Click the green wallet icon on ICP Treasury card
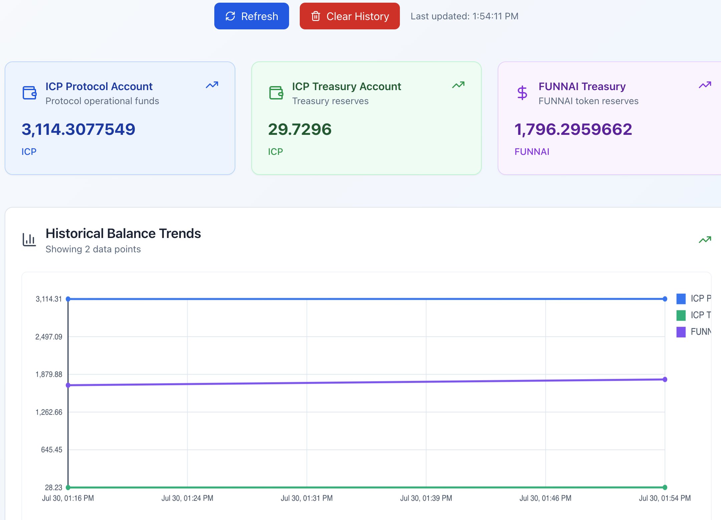 point(276,93)
